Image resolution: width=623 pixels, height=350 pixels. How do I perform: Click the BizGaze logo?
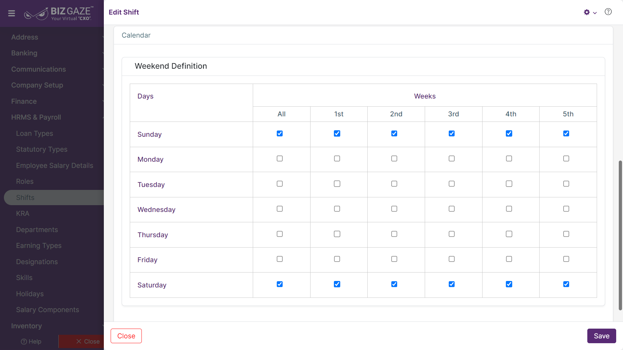(59, 13)
